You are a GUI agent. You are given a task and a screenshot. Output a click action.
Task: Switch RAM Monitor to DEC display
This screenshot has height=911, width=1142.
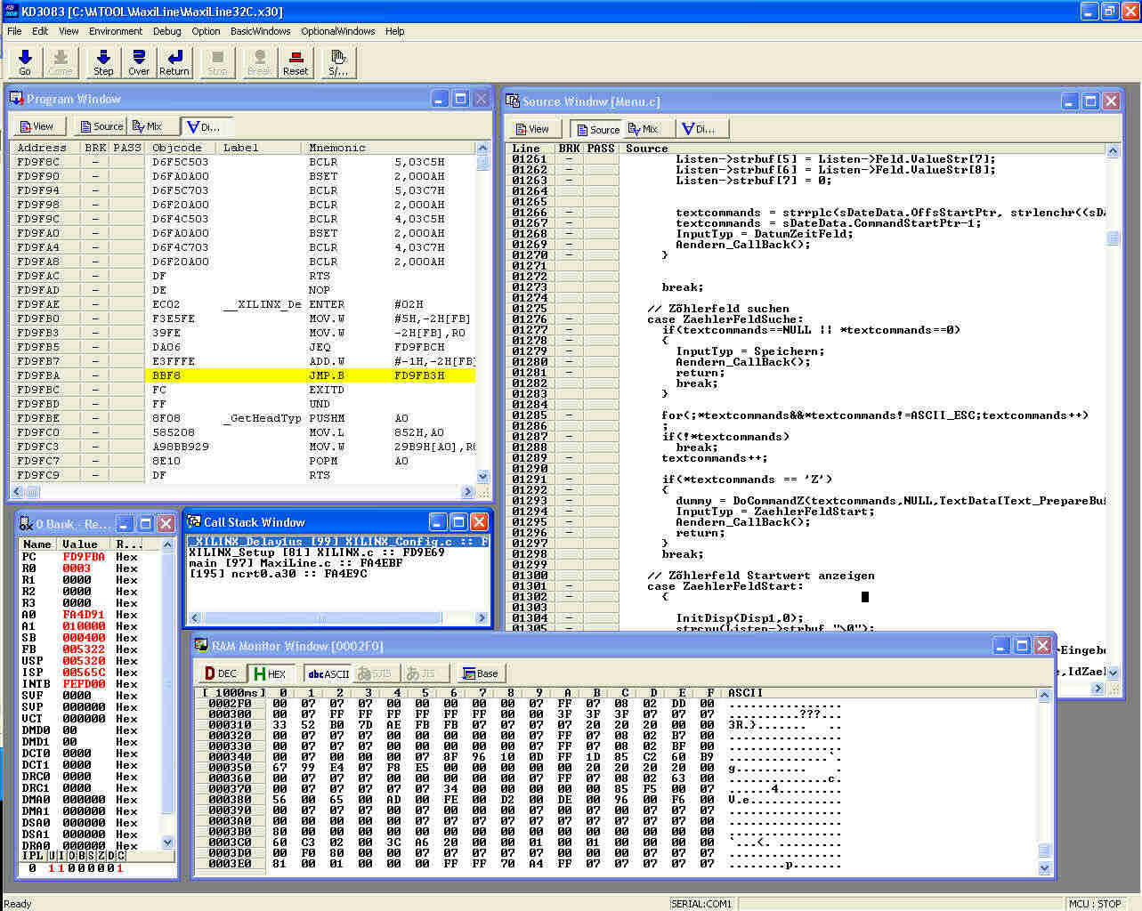[x=221, y=673]
